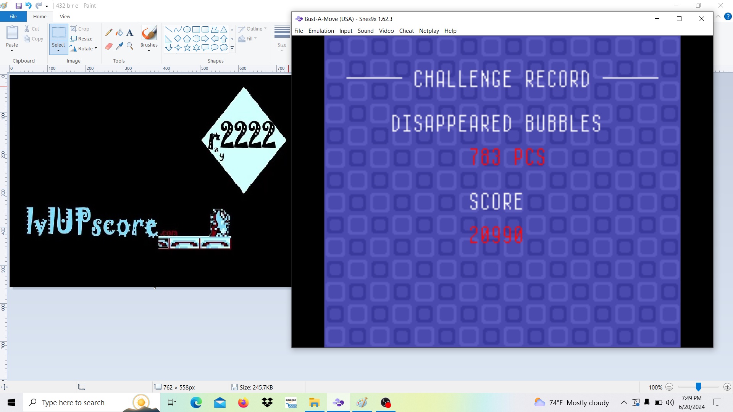Choose the Pentagon shape
The image size is (733, 412).
pyautogui.click(x=187, y=39)
